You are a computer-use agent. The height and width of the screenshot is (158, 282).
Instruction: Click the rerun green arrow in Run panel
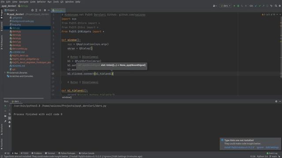pos(5,106)
